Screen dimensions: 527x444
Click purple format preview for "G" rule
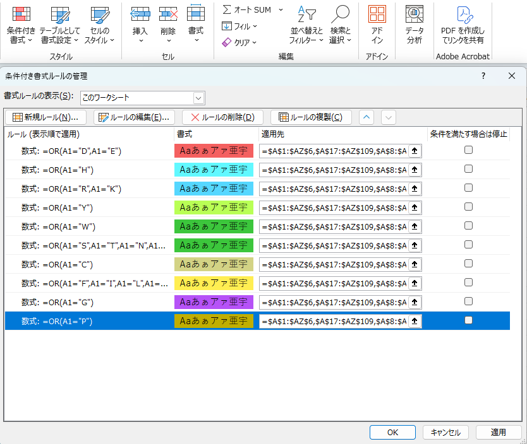click(214, 302)
